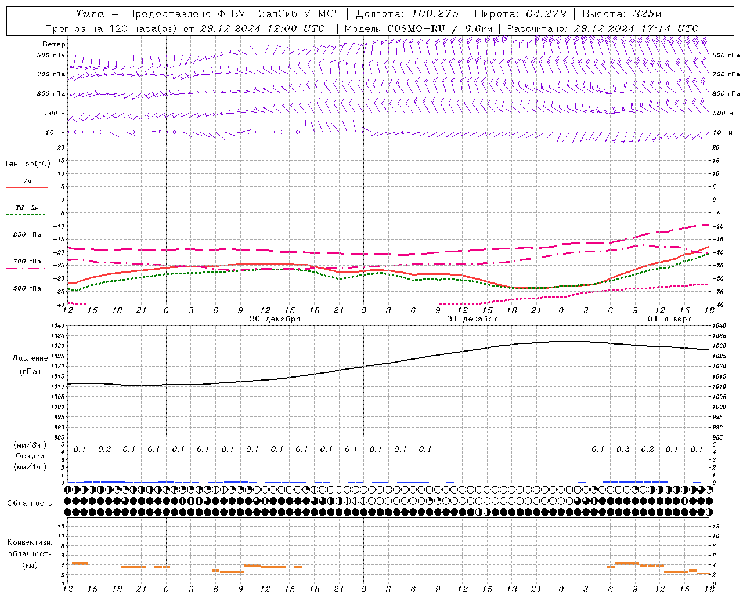The image size is (743, 594).
Task: Click the Рассчитано: 29.12.2024 17:14 UTC timestamp
Action: pos(603,28)
